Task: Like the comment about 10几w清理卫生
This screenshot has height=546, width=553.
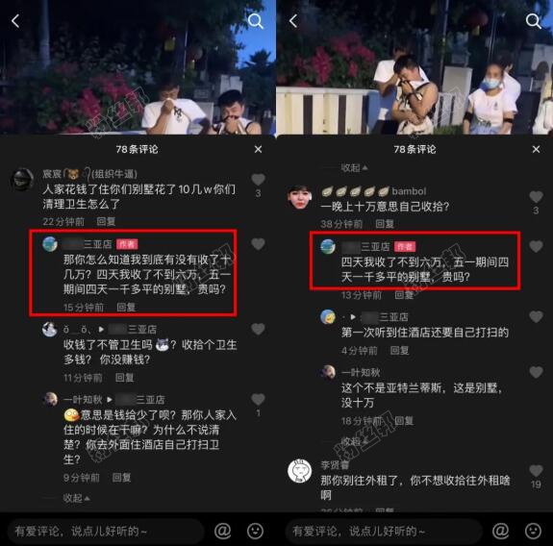Action: (x=258, y=180)
